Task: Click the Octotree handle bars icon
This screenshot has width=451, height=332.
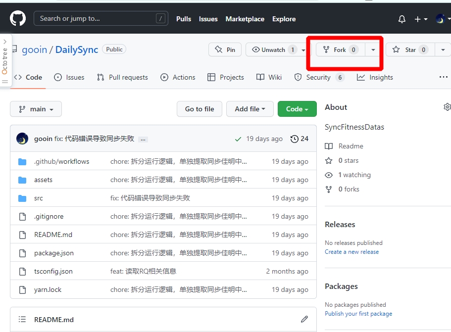Action: tap(5, 82)
